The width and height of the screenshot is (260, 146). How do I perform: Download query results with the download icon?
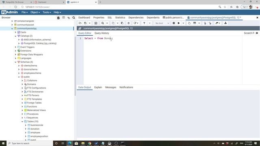pos(225,23)
